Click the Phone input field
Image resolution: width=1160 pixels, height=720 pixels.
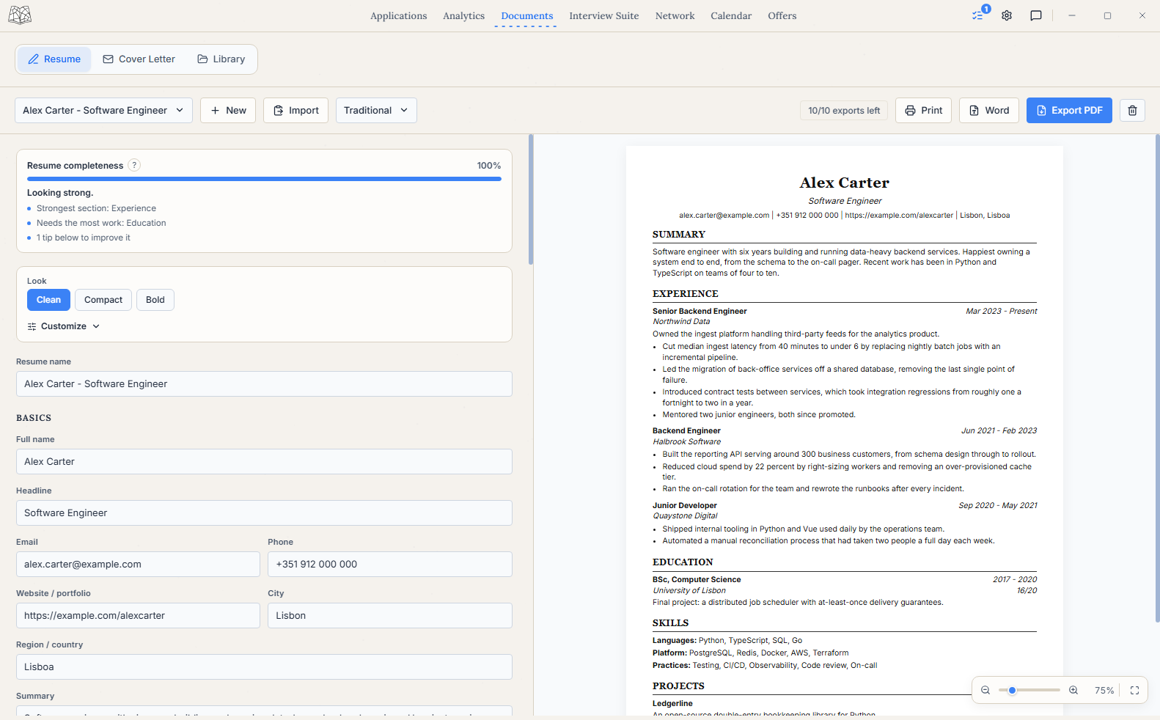[390, 565]
